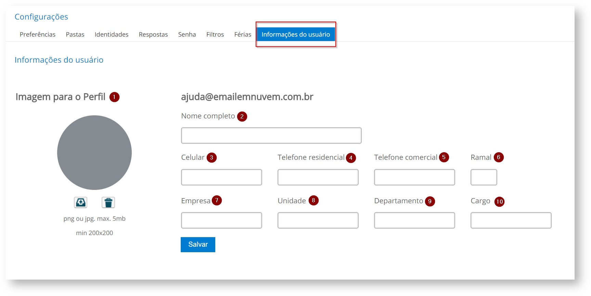
Task: Go to the Identidades tab
Action: (112, 35)
